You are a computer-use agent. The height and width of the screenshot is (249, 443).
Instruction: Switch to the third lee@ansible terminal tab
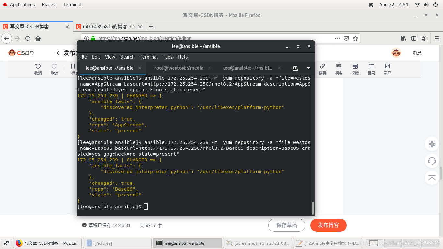point(248,68)
